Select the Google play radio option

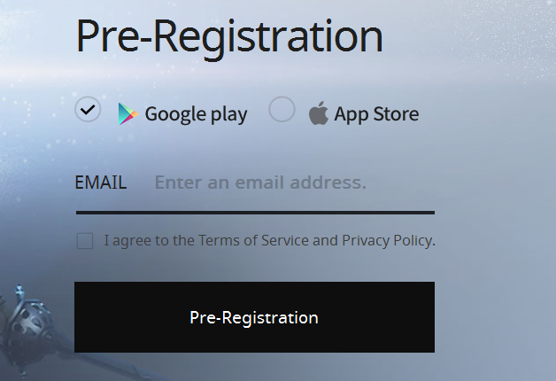tap(88, 110)
